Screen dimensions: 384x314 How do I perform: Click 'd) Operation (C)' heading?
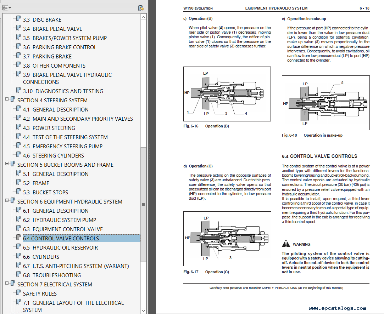[x=198, y=166]
